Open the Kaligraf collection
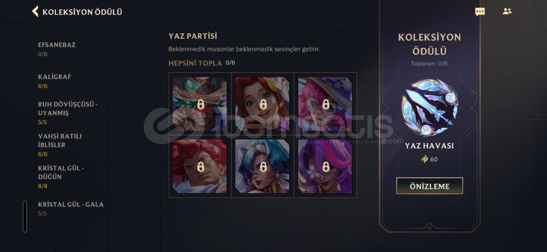 [x=55, y=81]
